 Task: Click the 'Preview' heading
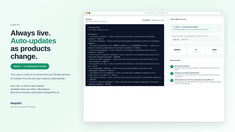(x=89, y=19)
